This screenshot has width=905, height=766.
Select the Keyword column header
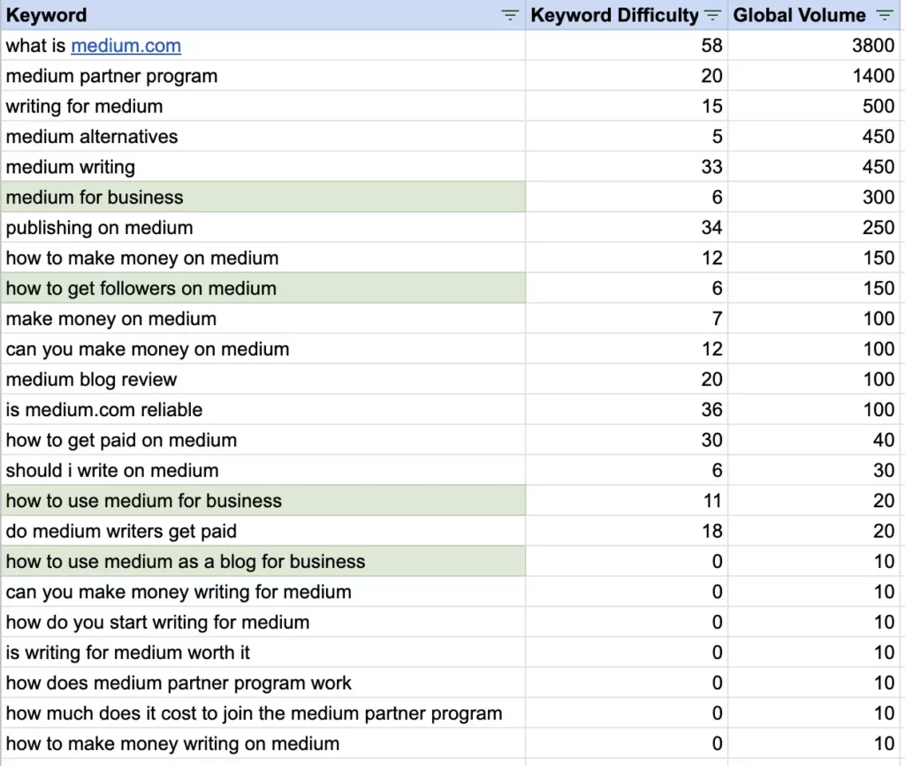[x=46, y=15]
